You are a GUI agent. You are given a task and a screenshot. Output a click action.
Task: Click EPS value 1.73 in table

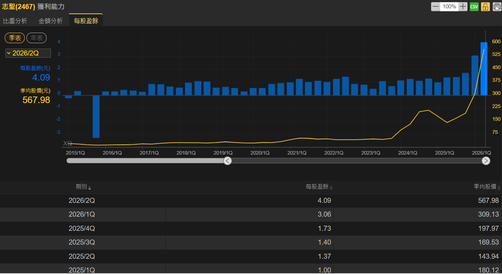click(x=324, y=228)
